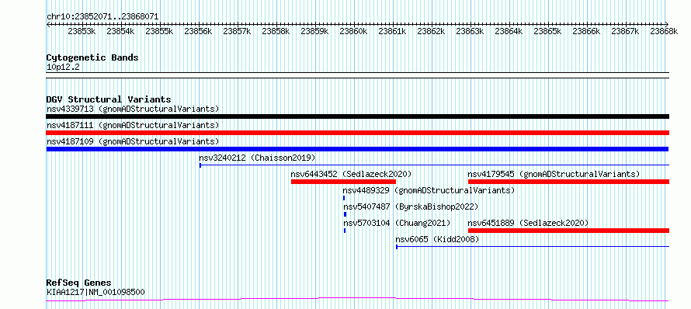Click the chr10:23852071..23868071 region label
This screenshot has height=309, width=691.
(x=102, y=17)
